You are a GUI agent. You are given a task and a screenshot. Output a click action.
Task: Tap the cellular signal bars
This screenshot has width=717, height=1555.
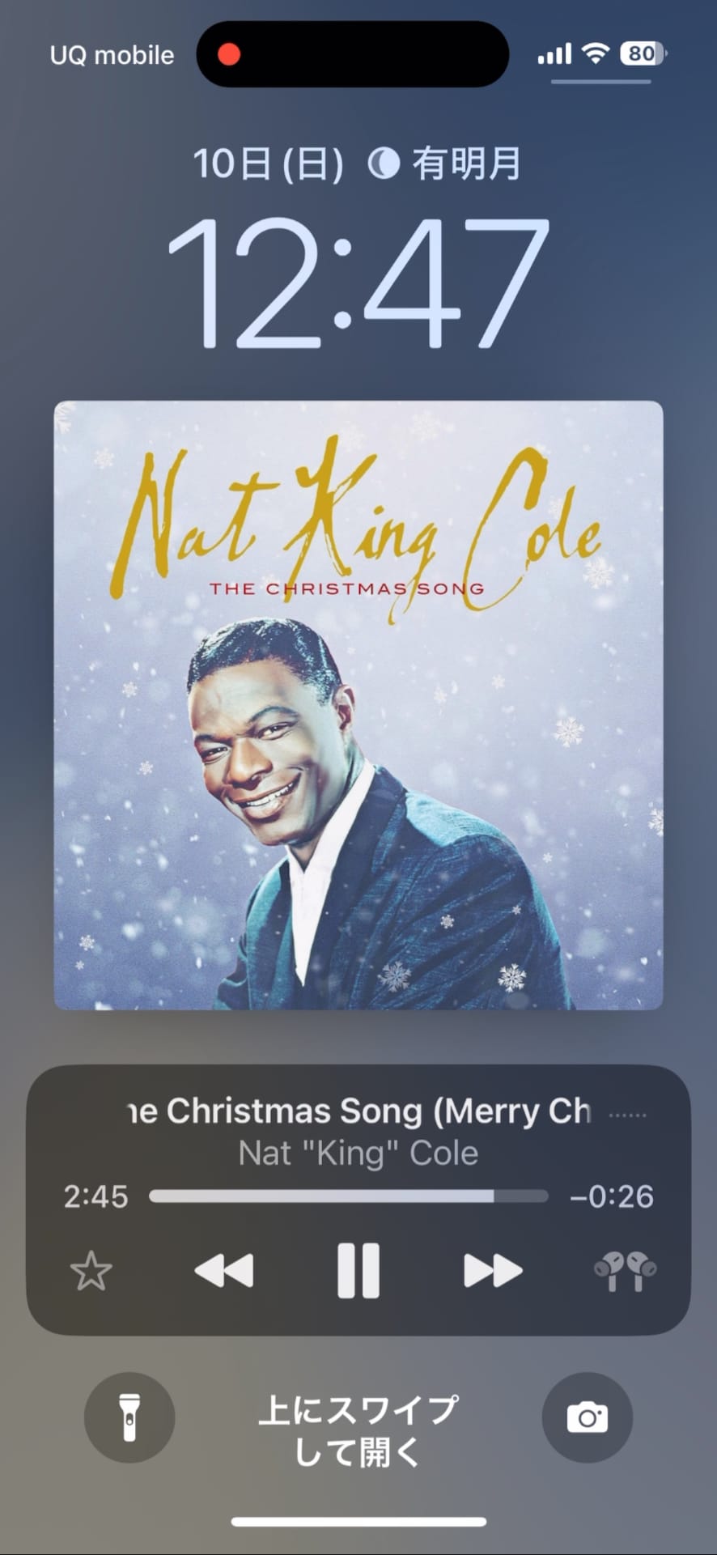[554, 53]
